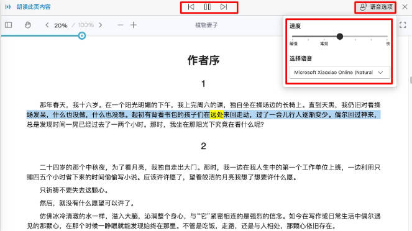
Task: Zoom out with the minus icon
Action: [121, 25]
